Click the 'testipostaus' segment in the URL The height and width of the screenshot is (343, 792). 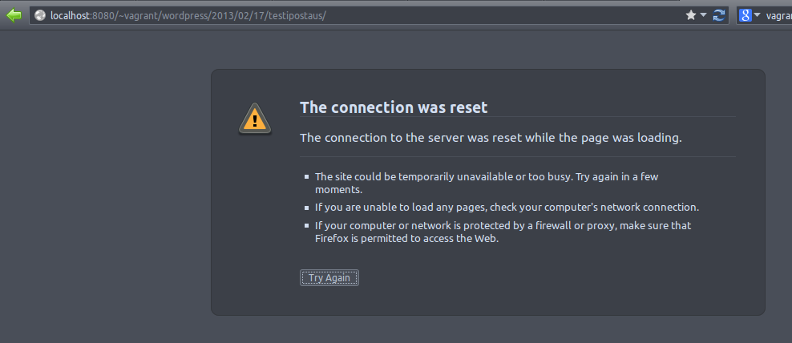click(x=296, y=16)
